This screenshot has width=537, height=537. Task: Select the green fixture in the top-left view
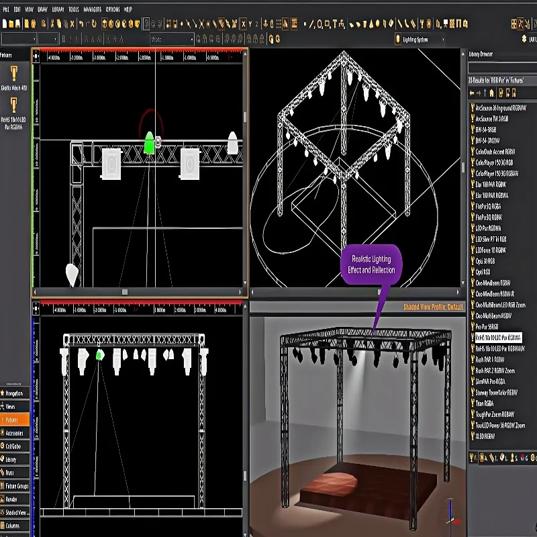pos(149,142)
